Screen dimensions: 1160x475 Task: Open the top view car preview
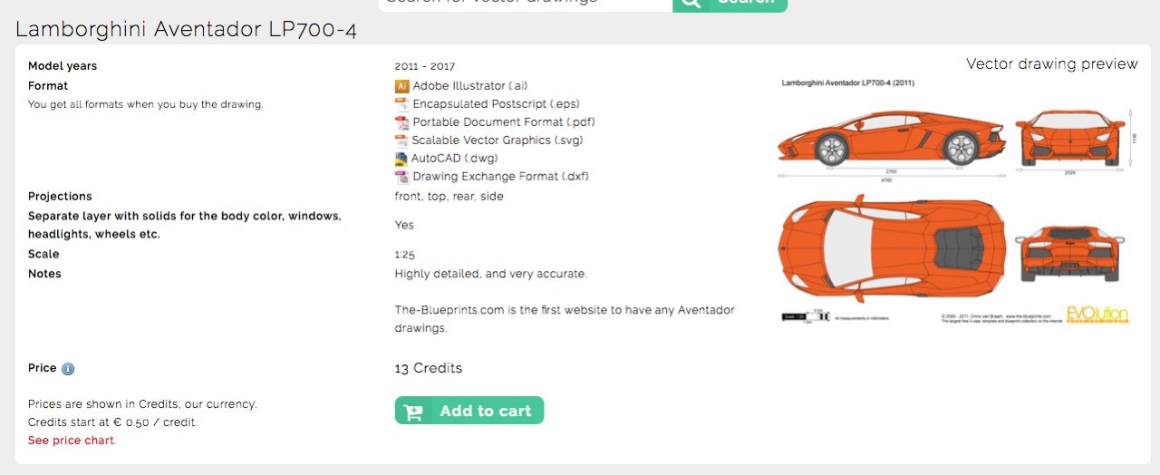pyautogui.click(x=892, y=248)
